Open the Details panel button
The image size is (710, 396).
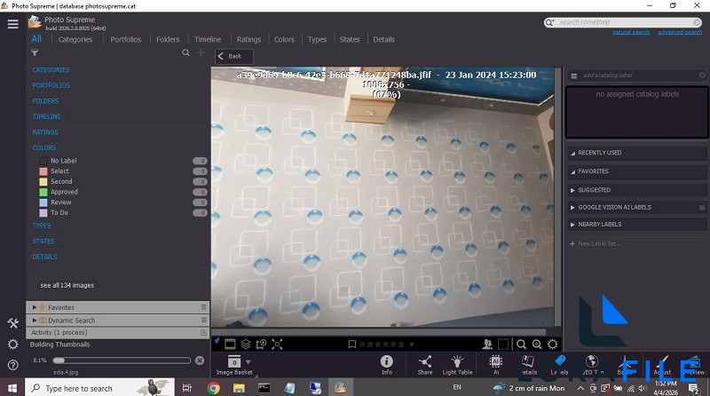pos(528,365)
